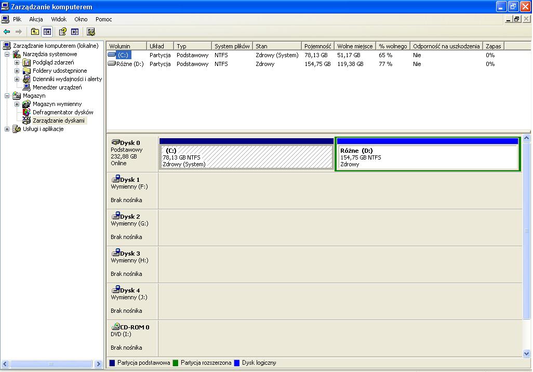Select the CD-ROM 0 drive icon

(x=115, y=326)
